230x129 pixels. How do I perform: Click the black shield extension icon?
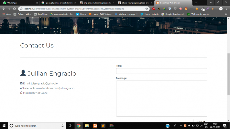tap(159, 9)
